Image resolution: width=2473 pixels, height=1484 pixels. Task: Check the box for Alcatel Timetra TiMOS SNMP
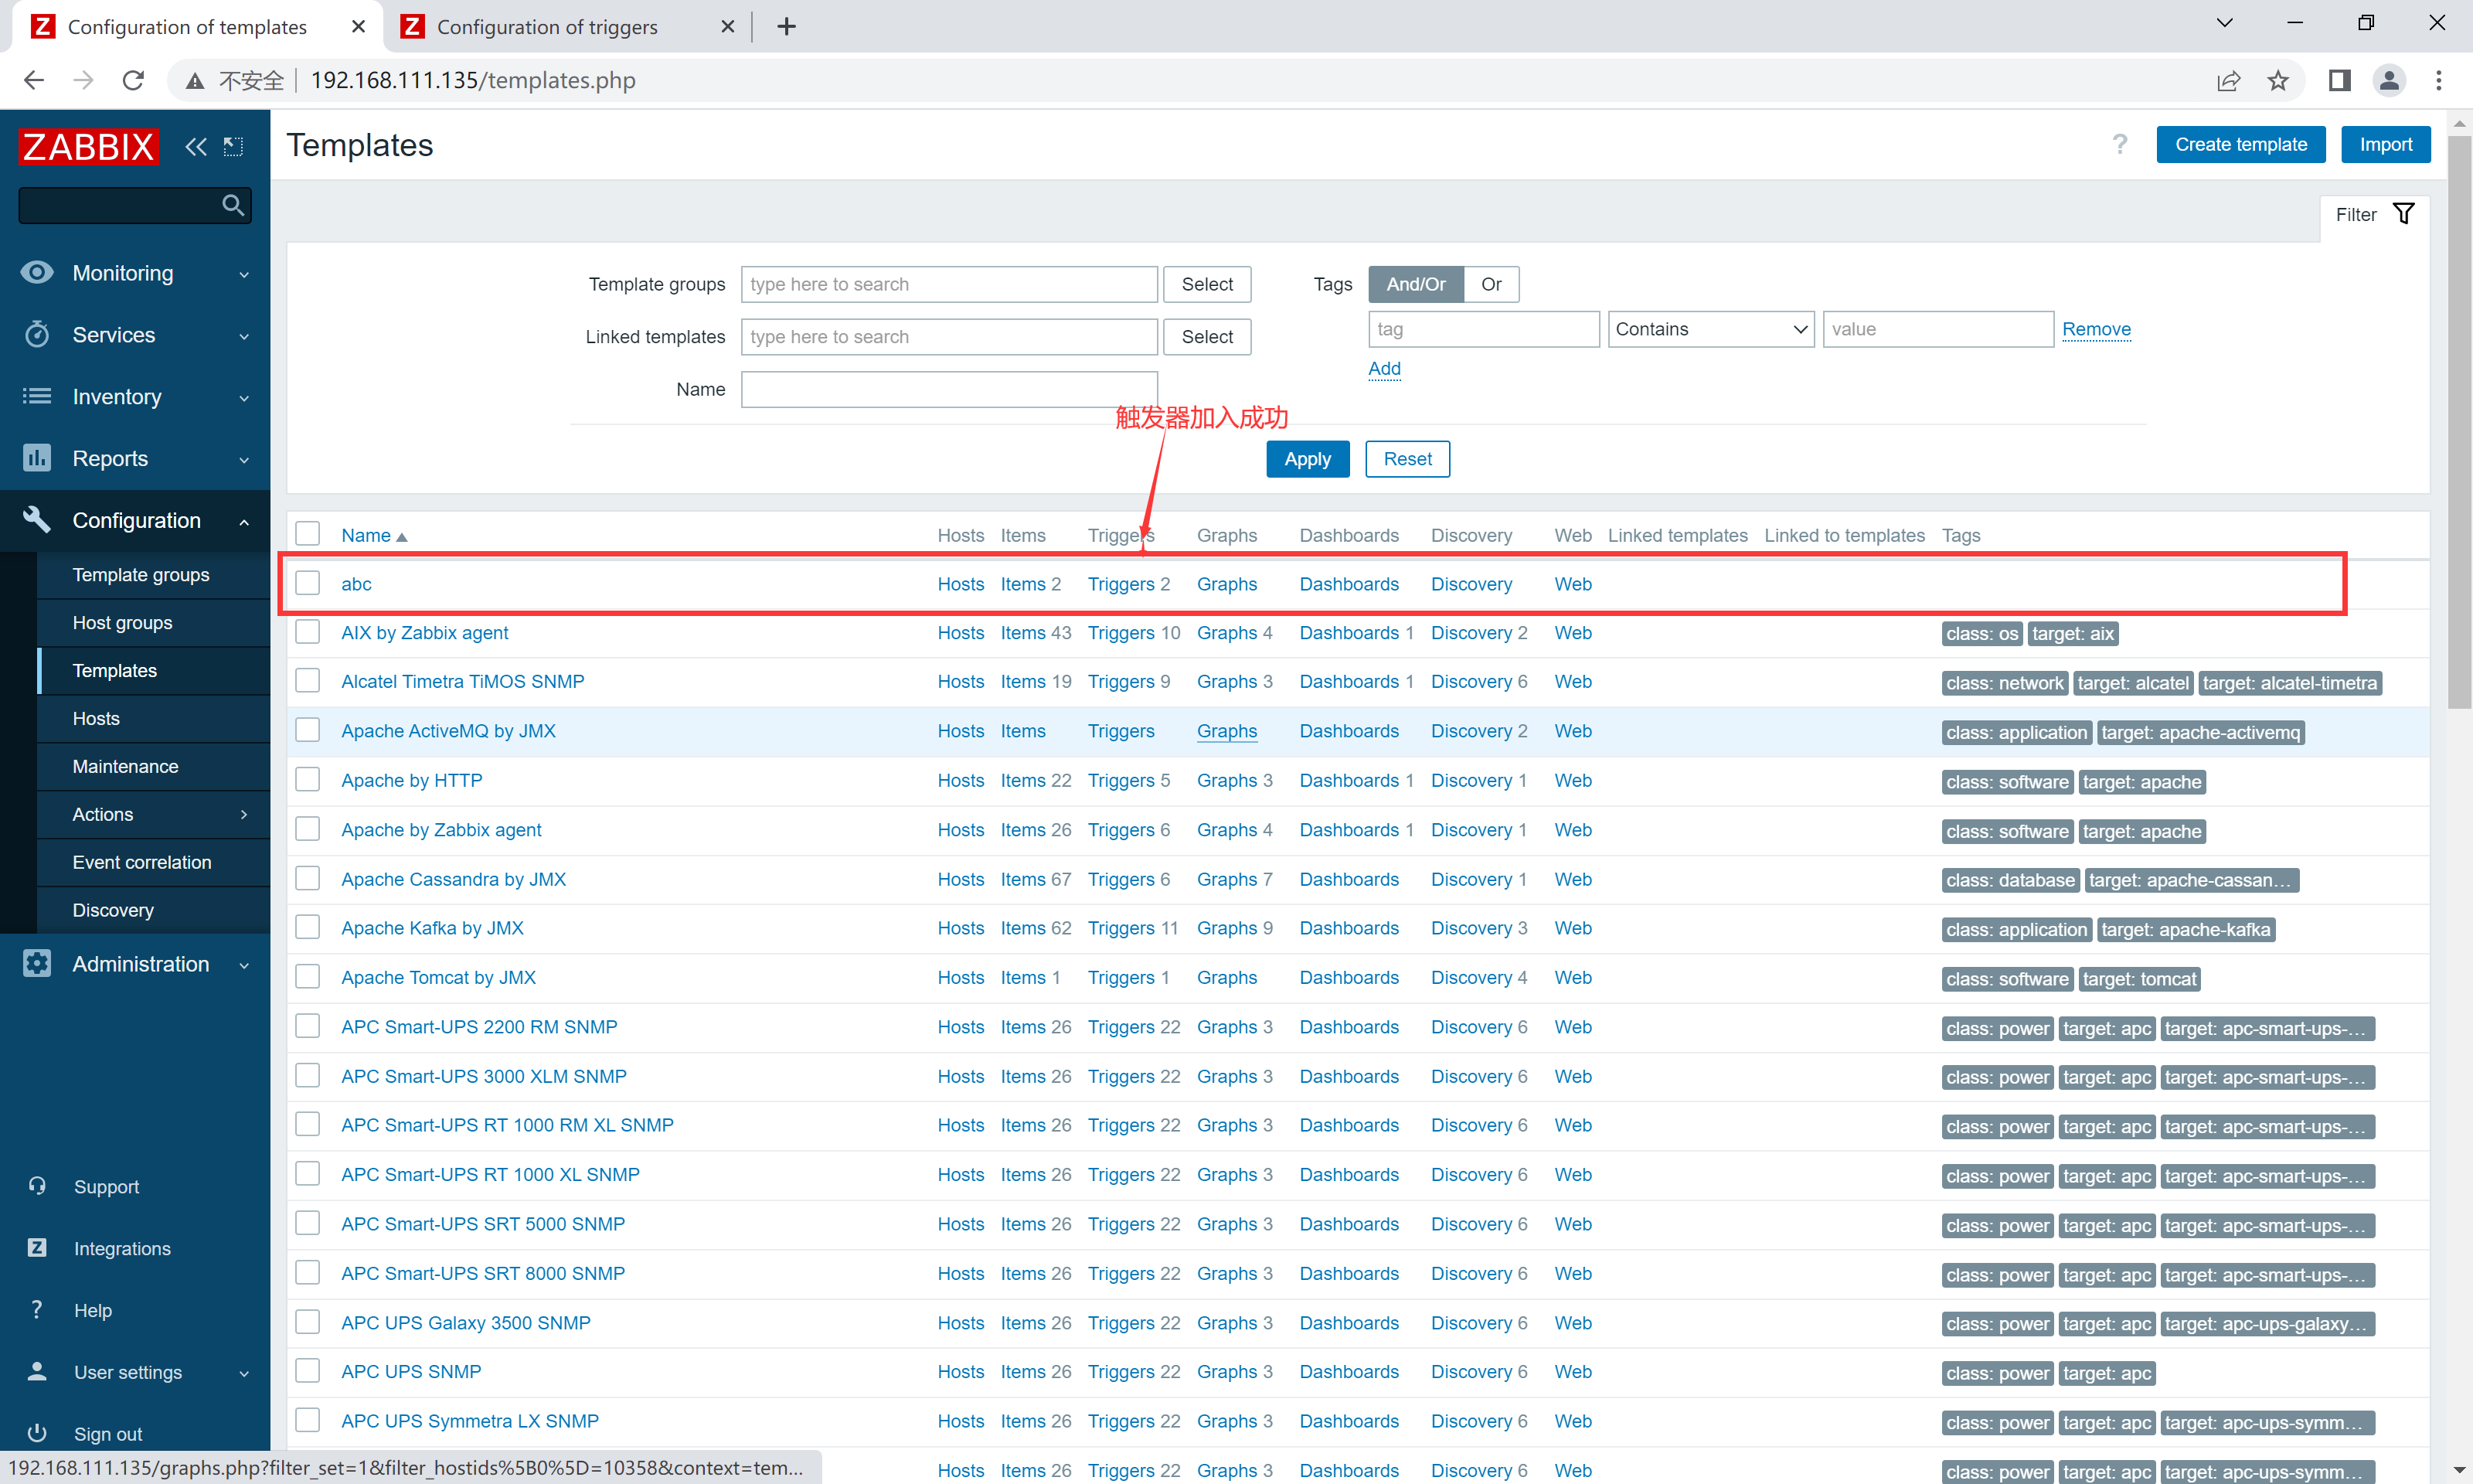tap(308, 680)
